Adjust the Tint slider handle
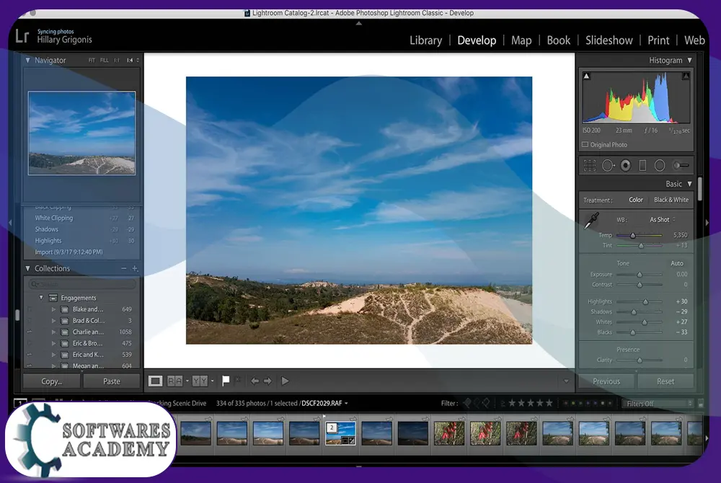Image resolution: width=721 pixels, height=483 pixels. pyautogui.click(x=640, y=246)
